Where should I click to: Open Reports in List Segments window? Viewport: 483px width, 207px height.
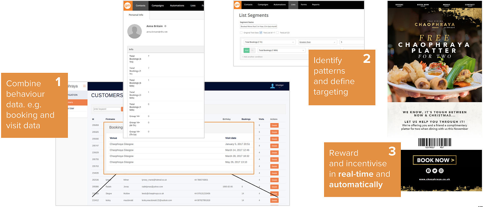point(316,5)
